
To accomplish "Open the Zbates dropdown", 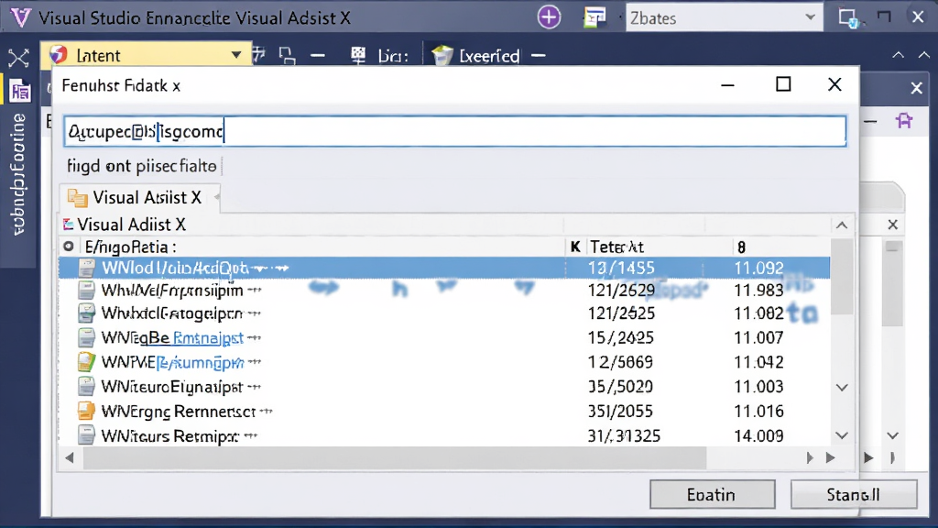I will click(724, 18).
